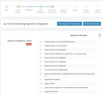This screenshot has width=103, height=94.
Task: Click the UCSM Configuration checkmark step
Action: pyautogui.click(x=41, y=6)
